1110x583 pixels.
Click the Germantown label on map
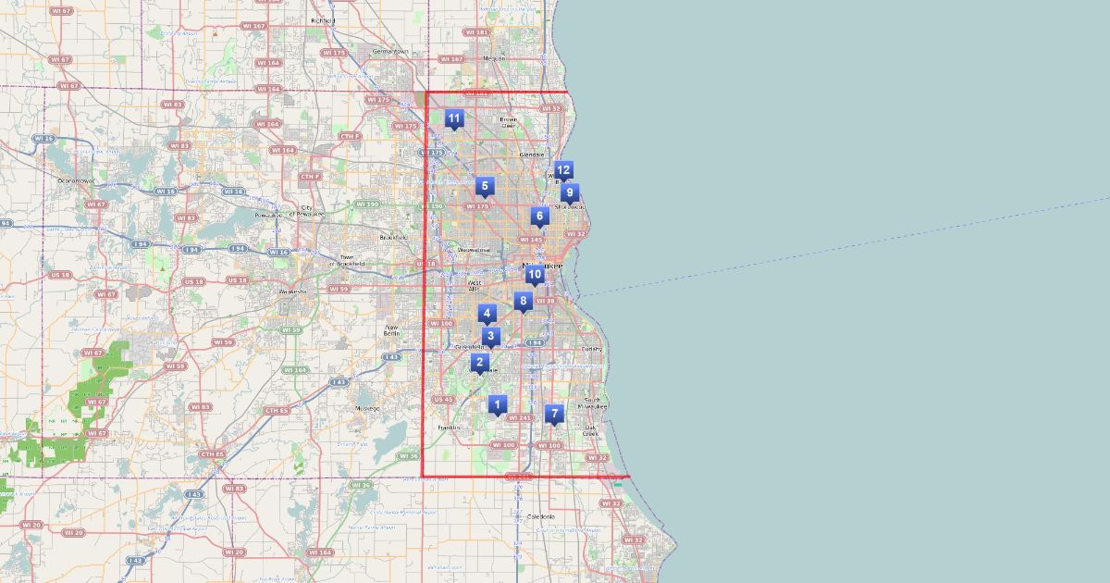tap(389, 51)
